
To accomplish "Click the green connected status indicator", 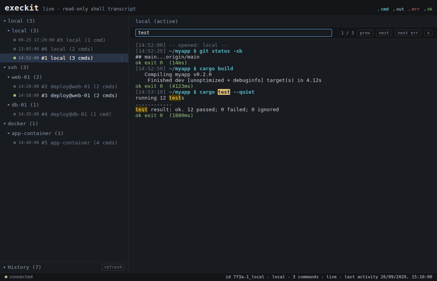I will [6, 277].
